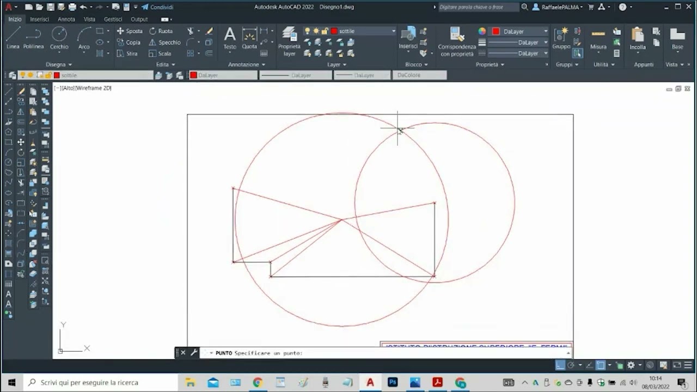Select the Polilinea tool
The height and width of the screenshot is (392, 697).
(34, 38)
